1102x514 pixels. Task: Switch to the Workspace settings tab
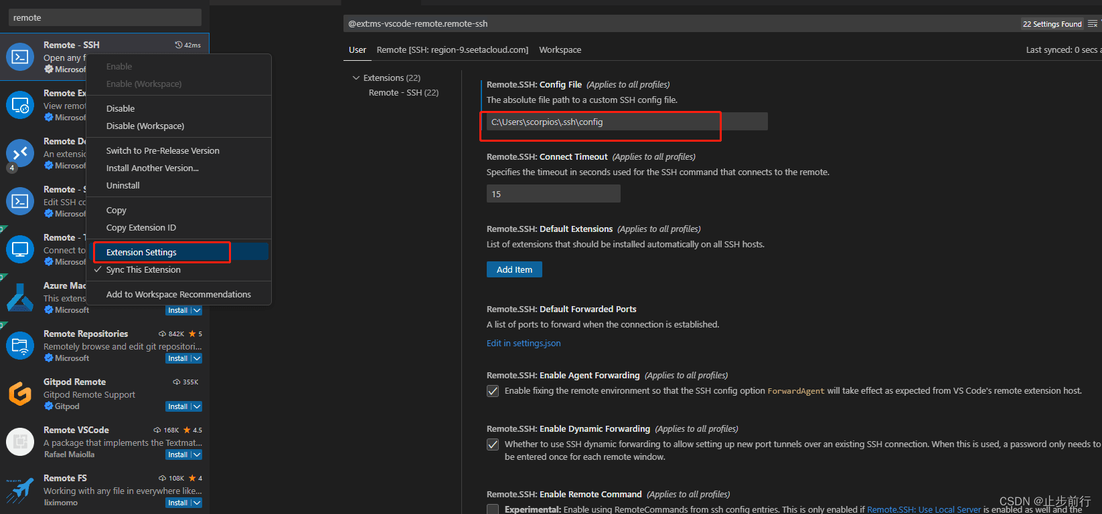pyautogui.click(x=560, y=50)
